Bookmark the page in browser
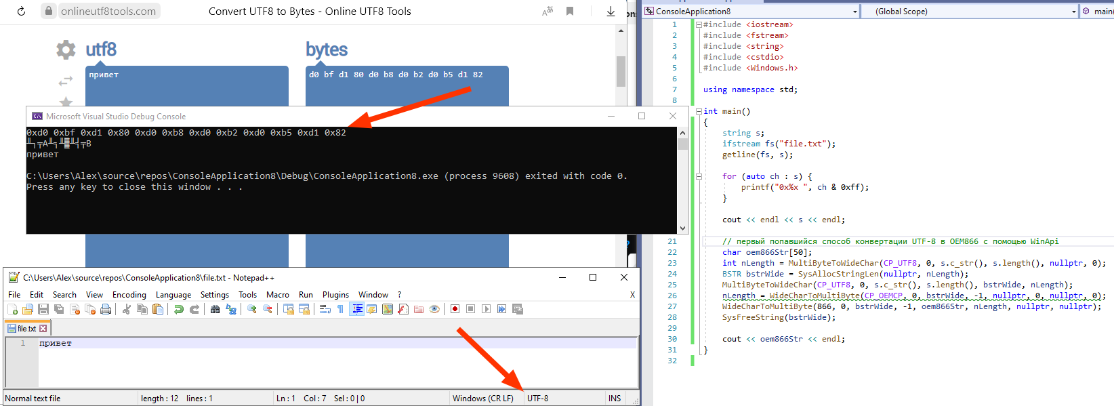This screenshot has height=406, width=1114. (x=570, y=12)
